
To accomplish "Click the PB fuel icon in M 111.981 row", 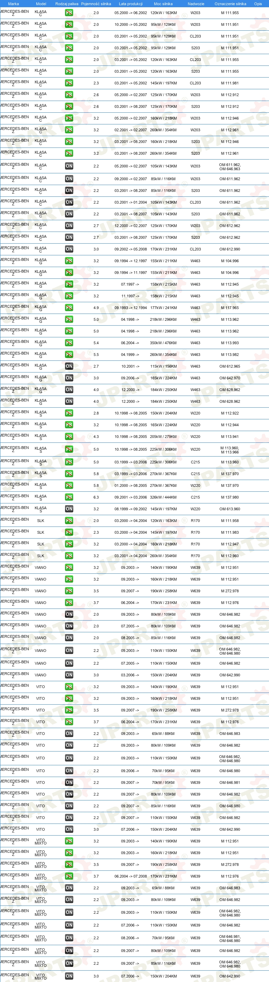I will tap(69, 83).
